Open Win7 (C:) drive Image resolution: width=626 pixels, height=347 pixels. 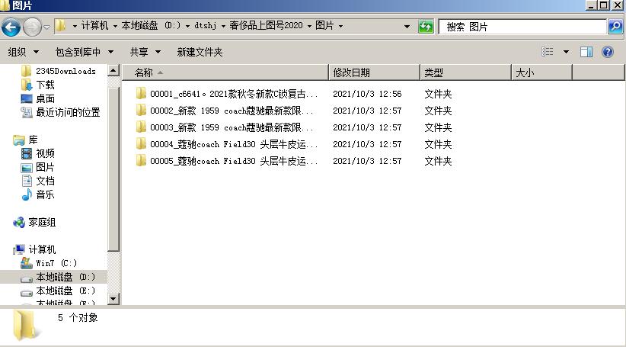56,263
